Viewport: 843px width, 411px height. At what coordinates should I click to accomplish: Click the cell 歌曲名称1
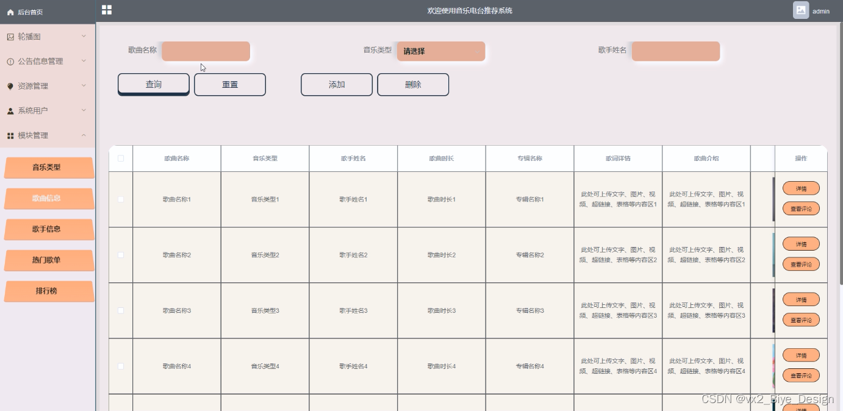[177, 199]
